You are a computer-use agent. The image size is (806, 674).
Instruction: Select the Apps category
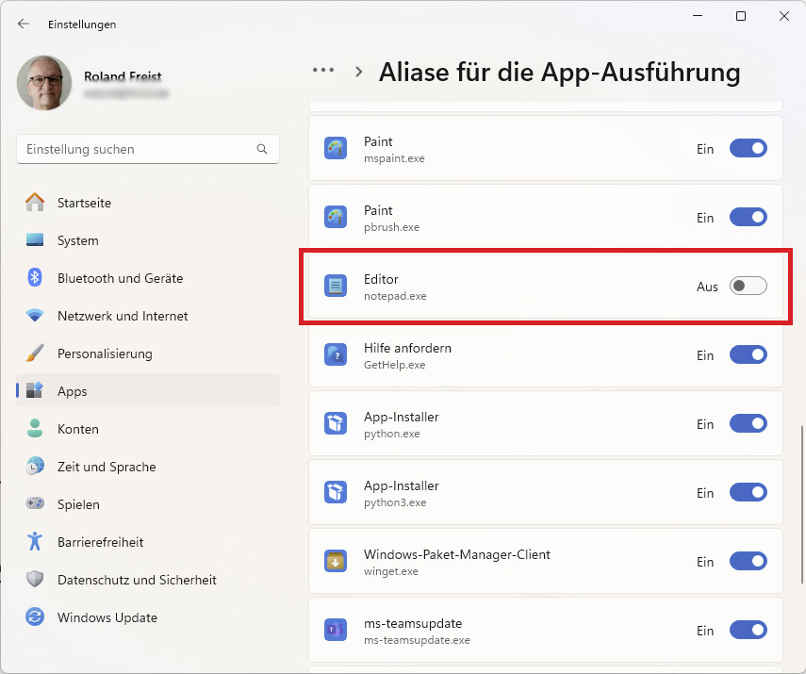pos(148,390)
